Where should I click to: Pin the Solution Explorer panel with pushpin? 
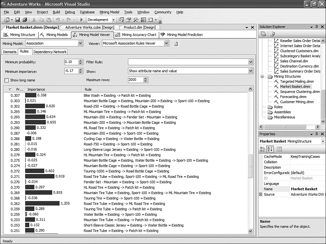[316, 27]
